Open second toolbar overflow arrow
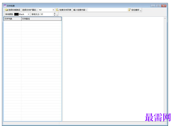Viewport: 176px width, 126px height. (57, 14)
